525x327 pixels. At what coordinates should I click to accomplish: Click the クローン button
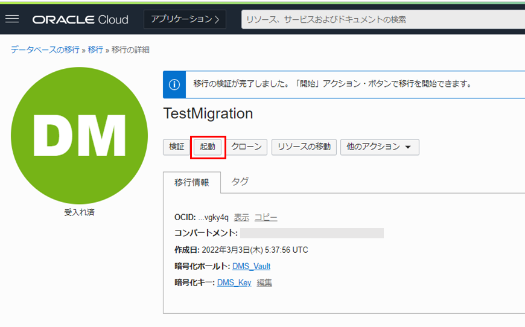pyautogui.click(x=247, y=147)
